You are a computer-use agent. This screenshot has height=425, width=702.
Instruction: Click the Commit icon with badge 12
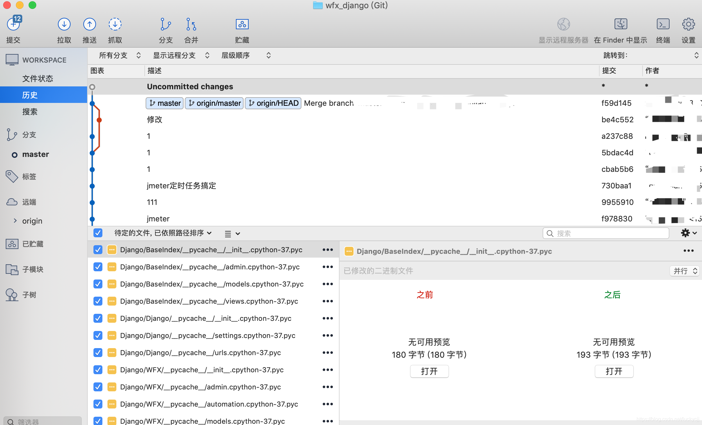coord(13,24)
